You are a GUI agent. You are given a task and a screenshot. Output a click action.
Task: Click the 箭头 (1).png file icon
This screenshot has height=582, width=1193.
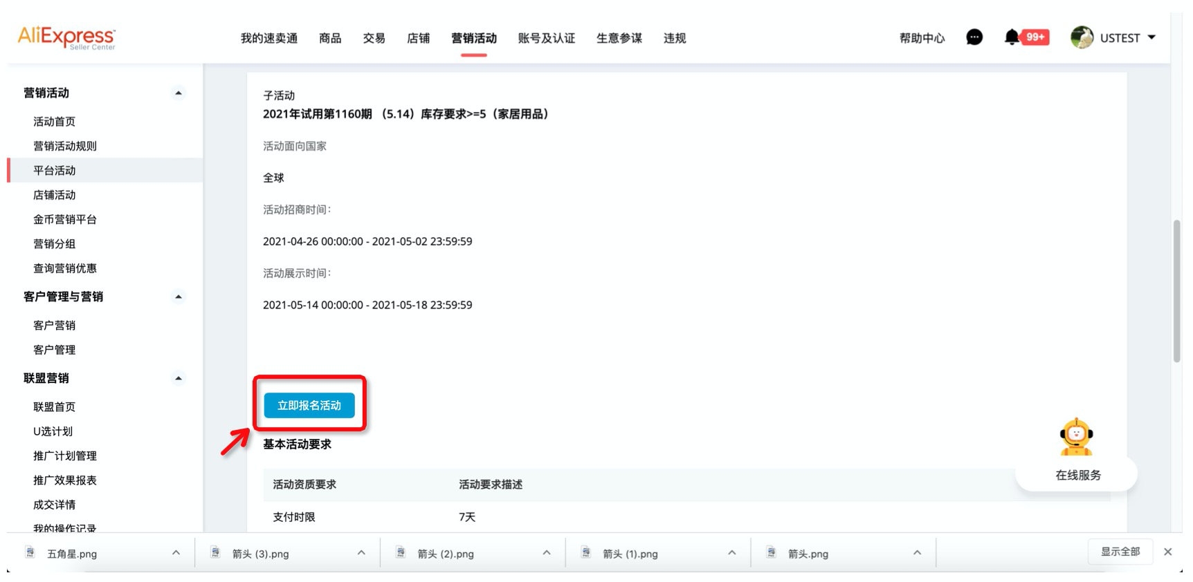click(x=586, y=552)
